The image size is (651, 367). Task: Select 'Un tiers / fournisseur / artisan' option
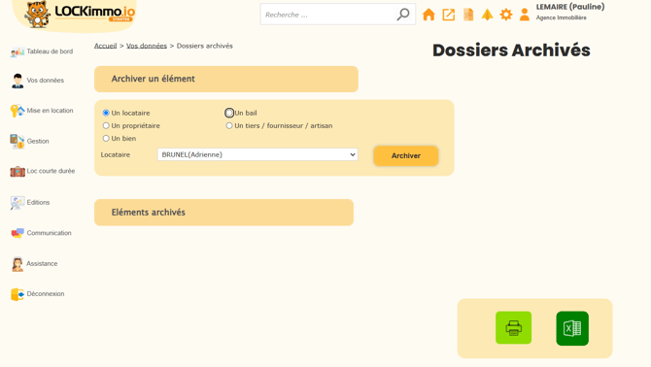click(229, 125)
